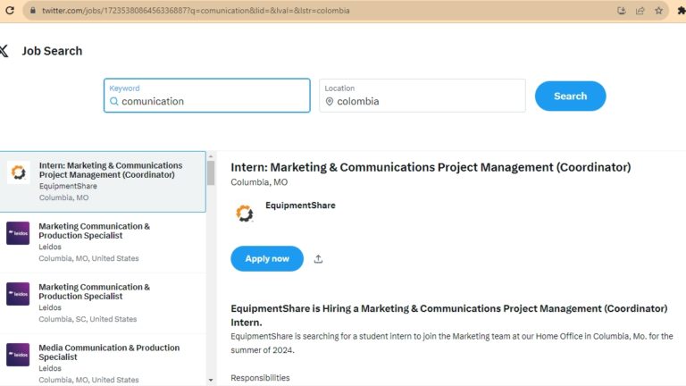
Task: Click the EquipmentShare is Hiring heading
Action: pos(449,315)
